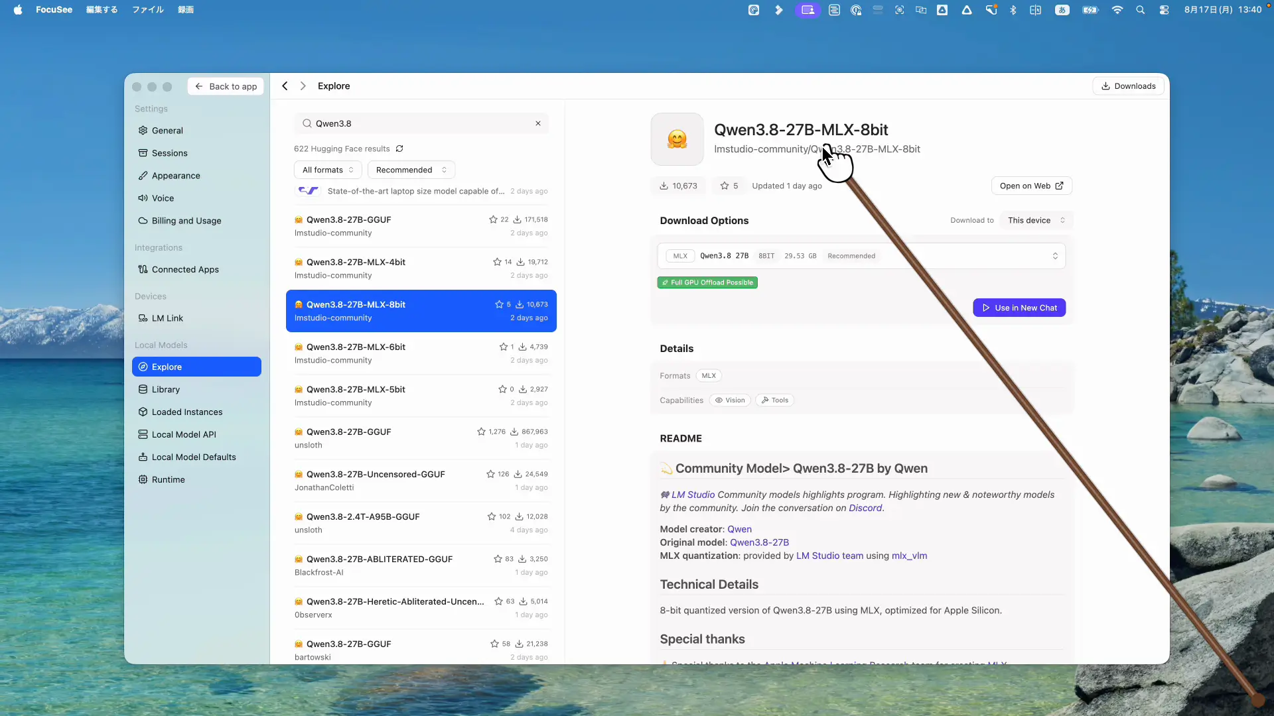The width and height of the screenshot is (1274, 716).
Task: Open the All formats dropdown
Action: coord(328,170)
